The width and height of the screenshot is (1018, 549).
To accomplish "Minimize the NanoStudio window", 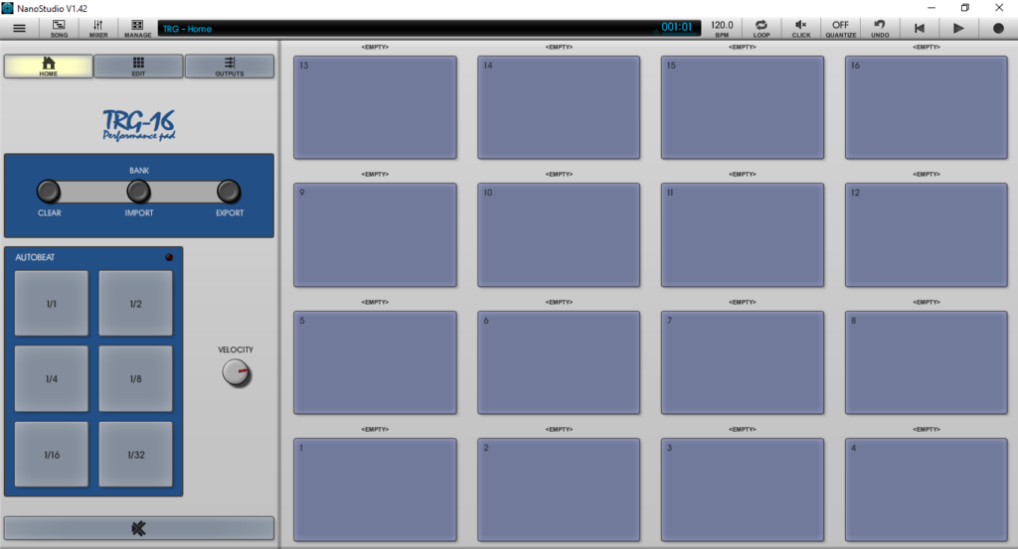I will pos(931,8).
